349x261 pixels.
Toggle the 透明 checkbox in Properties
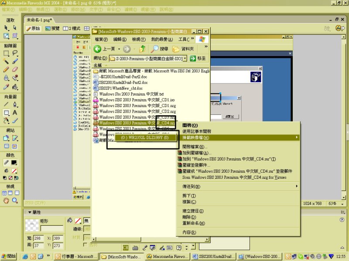coord(85,244)
